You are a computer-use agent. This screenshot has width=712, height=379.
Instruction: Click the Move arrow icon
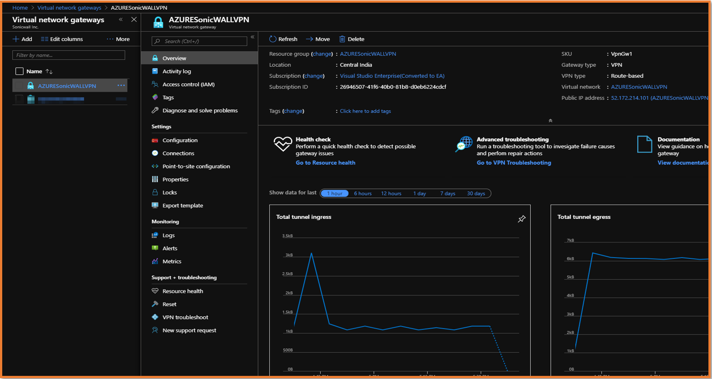(x=309, y=39)
